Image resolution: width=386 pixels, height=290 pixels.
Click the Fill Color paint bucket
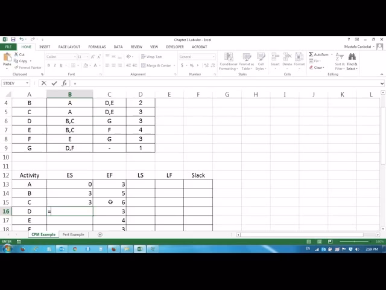coord(86,65)
